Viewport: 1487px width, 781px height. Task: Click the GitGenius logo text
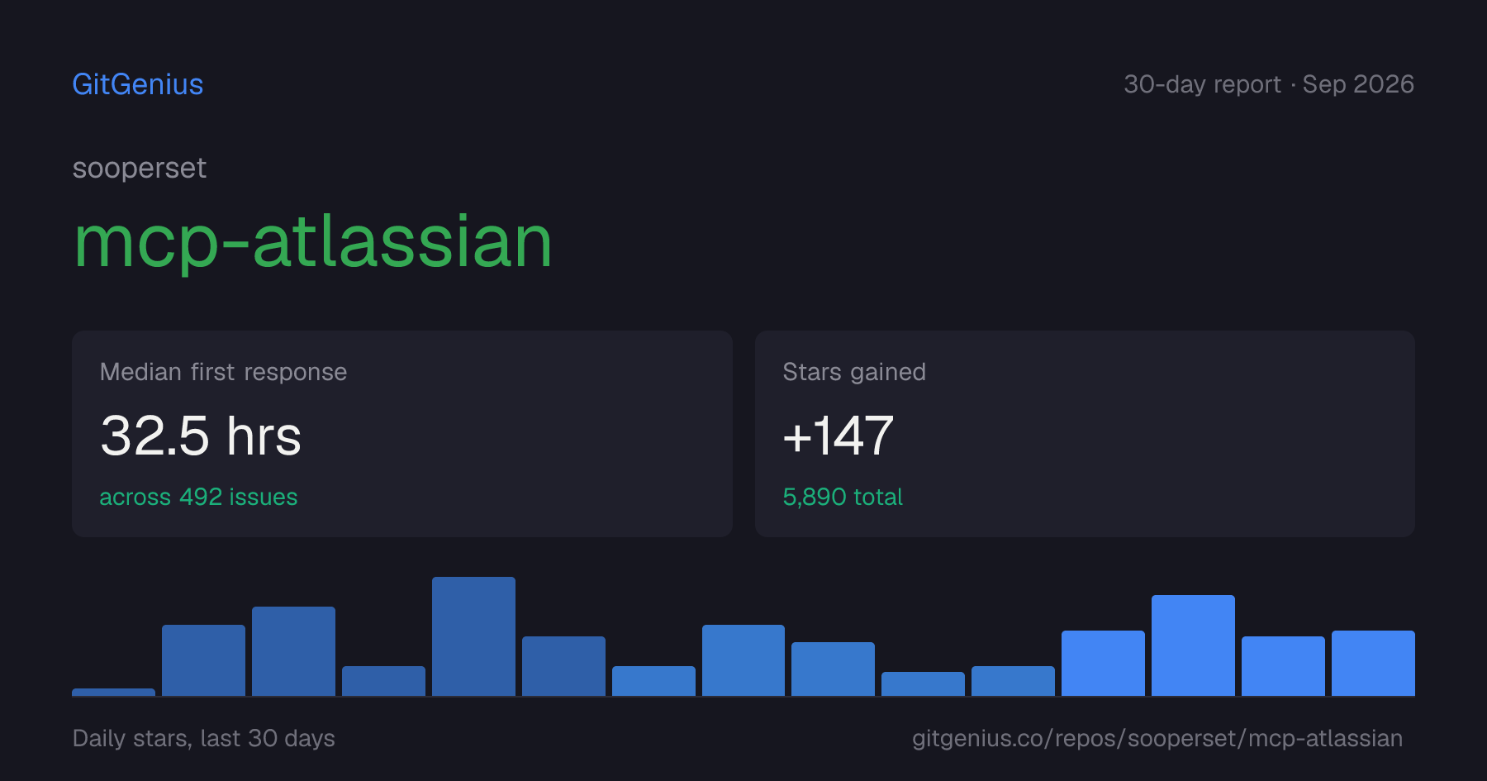tap(138, 84)
